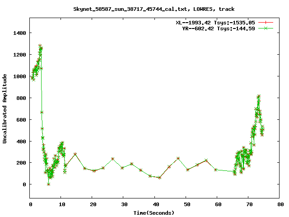Click the green YR legend line sample

click(266, 28)
